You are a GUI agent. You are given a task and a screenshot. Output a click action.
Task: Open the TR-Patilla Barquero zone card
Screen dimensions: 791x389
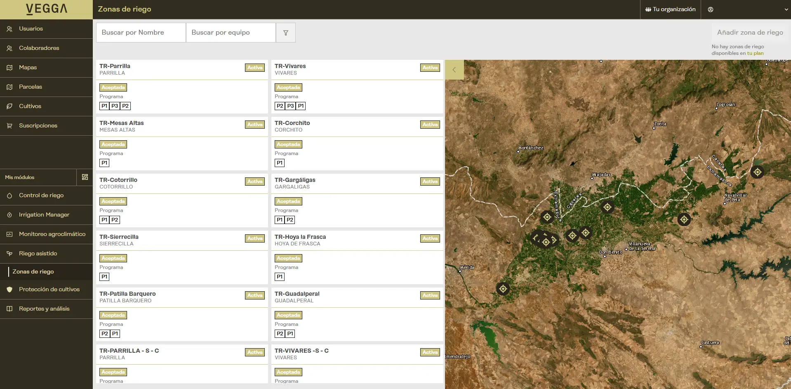182,314
